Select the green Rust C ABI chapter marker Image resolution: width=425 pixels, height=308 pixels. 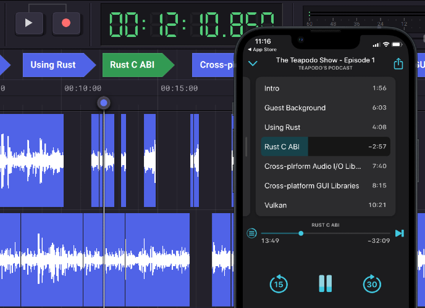point(138,65)
